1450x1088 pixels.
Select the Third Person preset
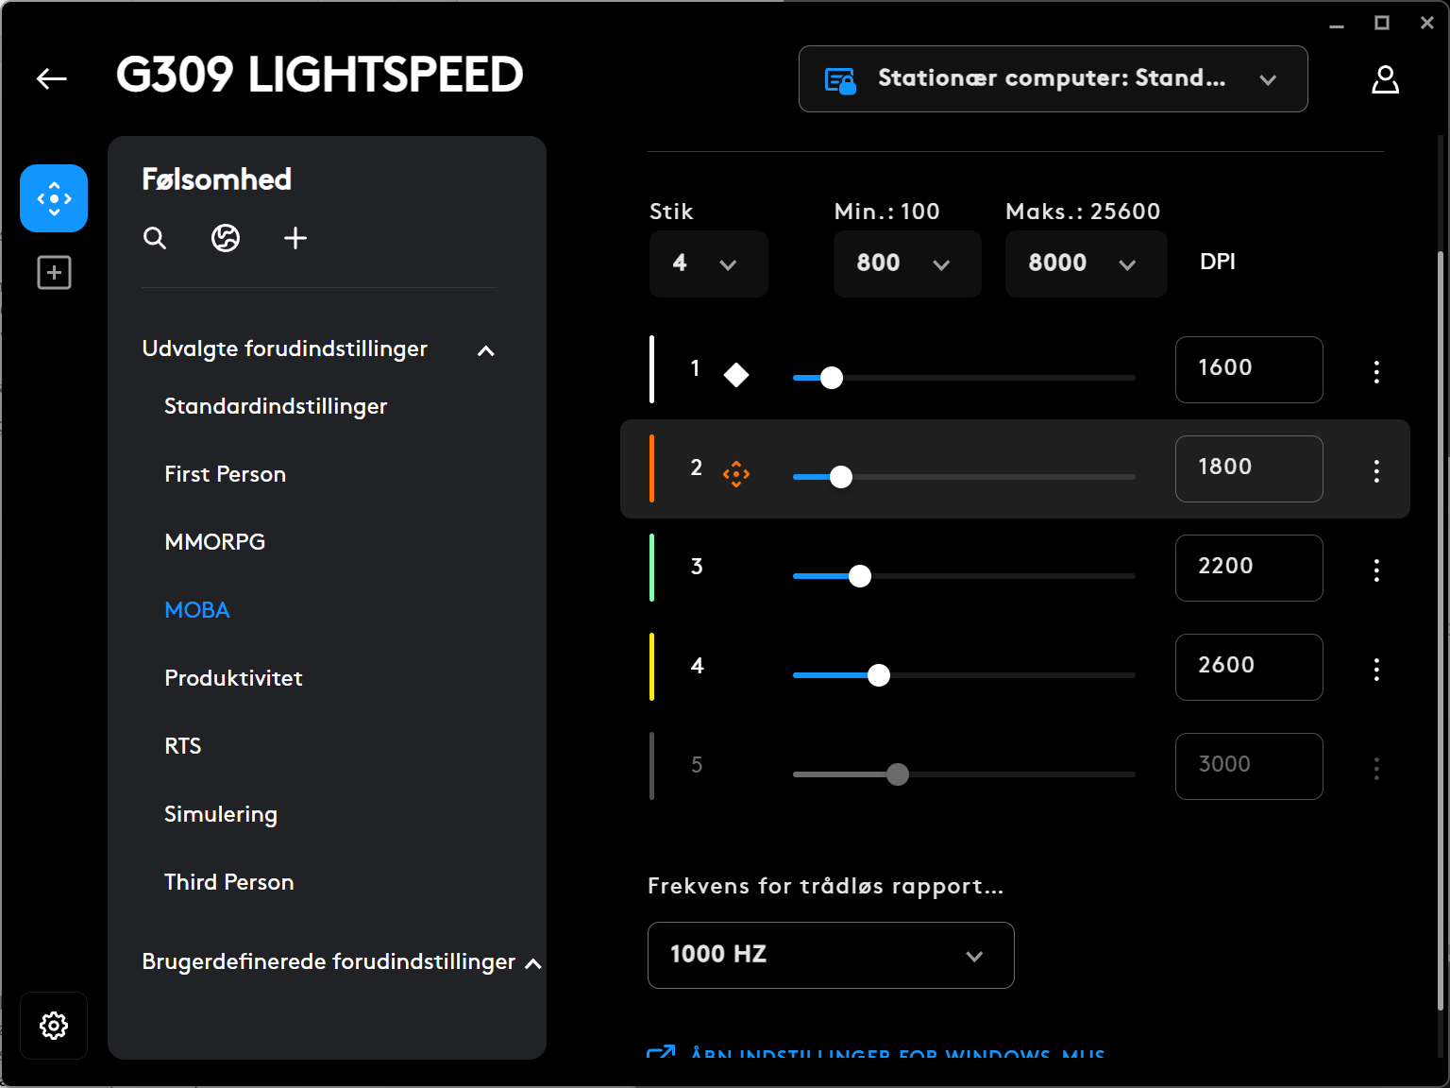coord(229,882)
